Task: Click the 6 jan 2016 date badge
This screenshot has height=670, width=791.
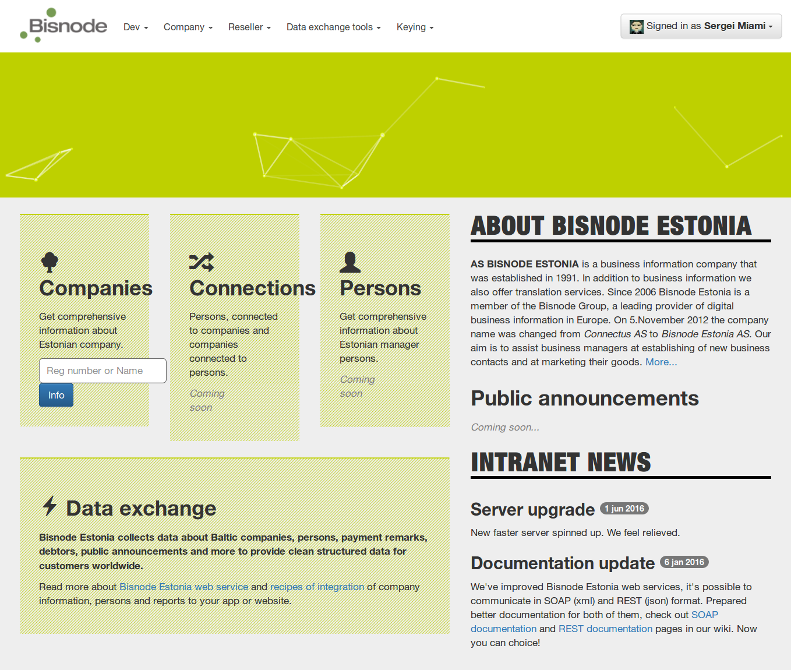Action: 684,562
